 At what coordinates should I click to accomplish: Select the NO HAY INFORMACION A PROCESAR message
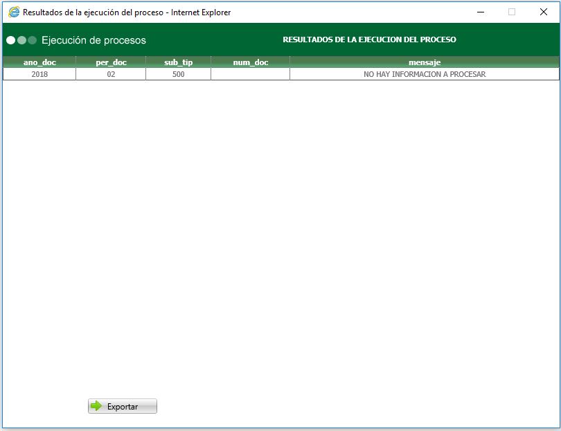point(425,74)
